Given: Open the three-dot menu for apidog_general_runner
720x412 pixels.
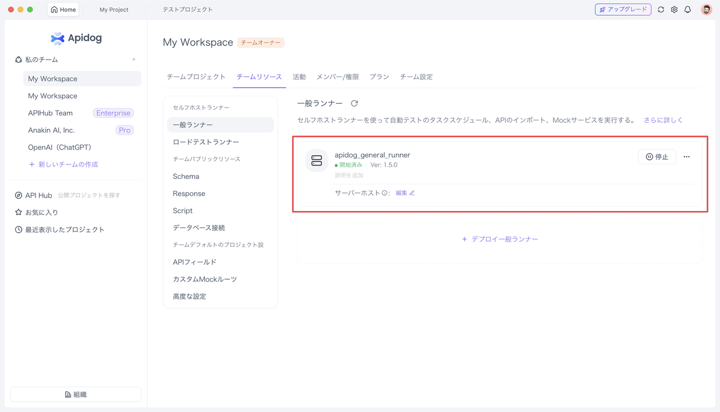Looking at the screenshot, I should [x=686, y=157].
